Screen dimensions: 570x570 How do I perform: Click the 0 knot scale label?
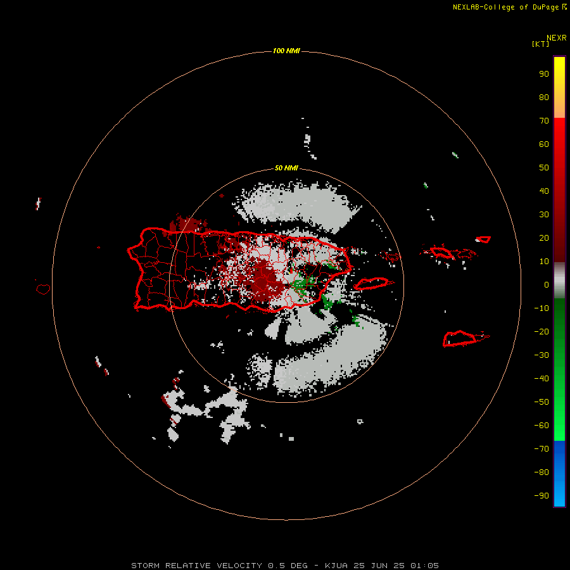point(547,285)
